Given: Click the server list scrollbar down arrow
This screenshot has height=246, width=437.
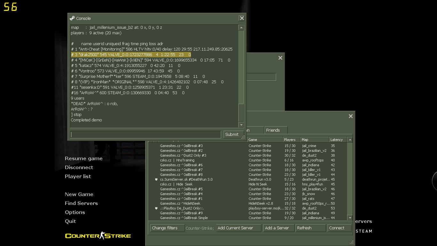Looking at the screenshot, I should 350,218.
